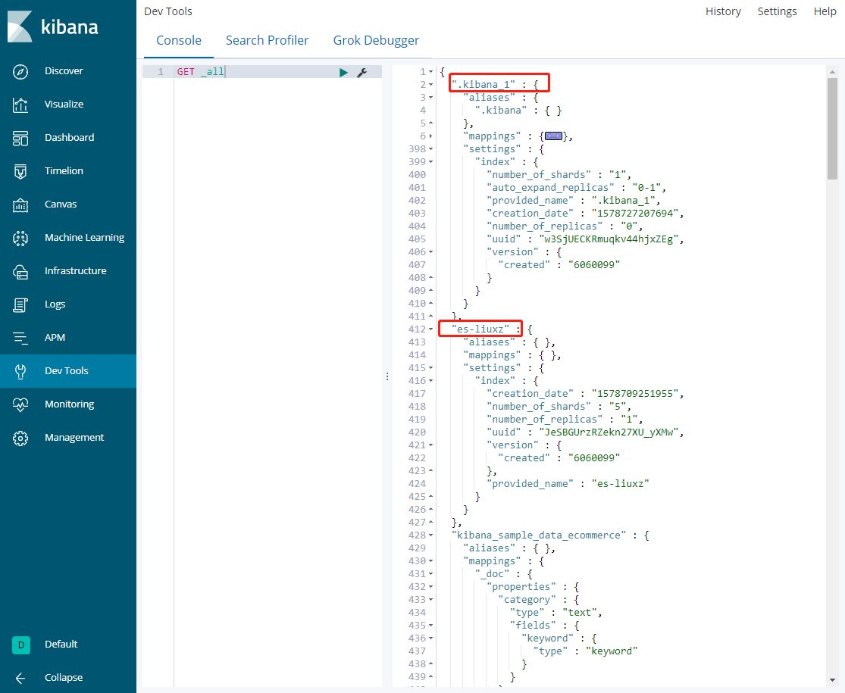Go to Management label
Image resolution: width=845 pixels, height=693 pixels.
coord(74,438)
